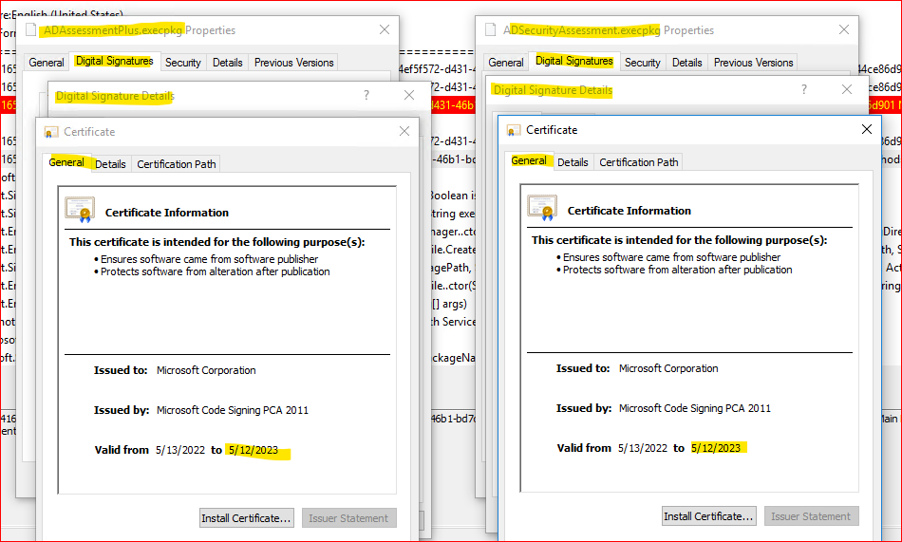Click 'Microsoft Code Signing PCA 2011' in right dialog
Screen dimensions: 902x542
point(695,408)
